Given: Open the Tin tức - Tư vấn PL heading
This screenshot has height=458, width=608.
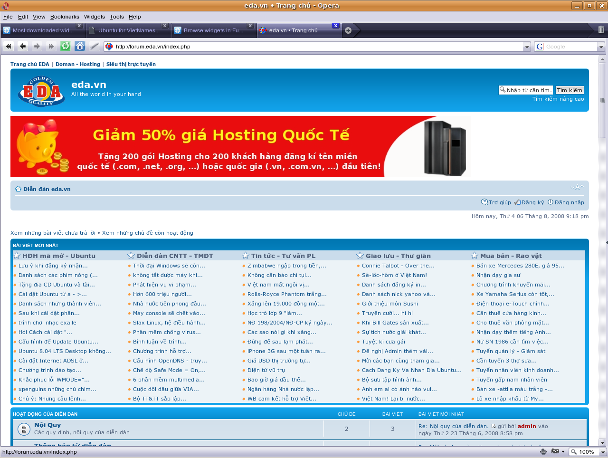Looking at the screenshot, I should (283, 256).
